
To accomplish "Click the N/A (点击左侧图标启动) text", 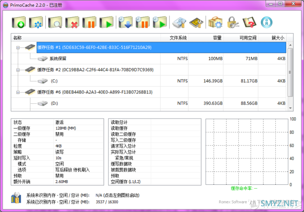I will [118, 195].
